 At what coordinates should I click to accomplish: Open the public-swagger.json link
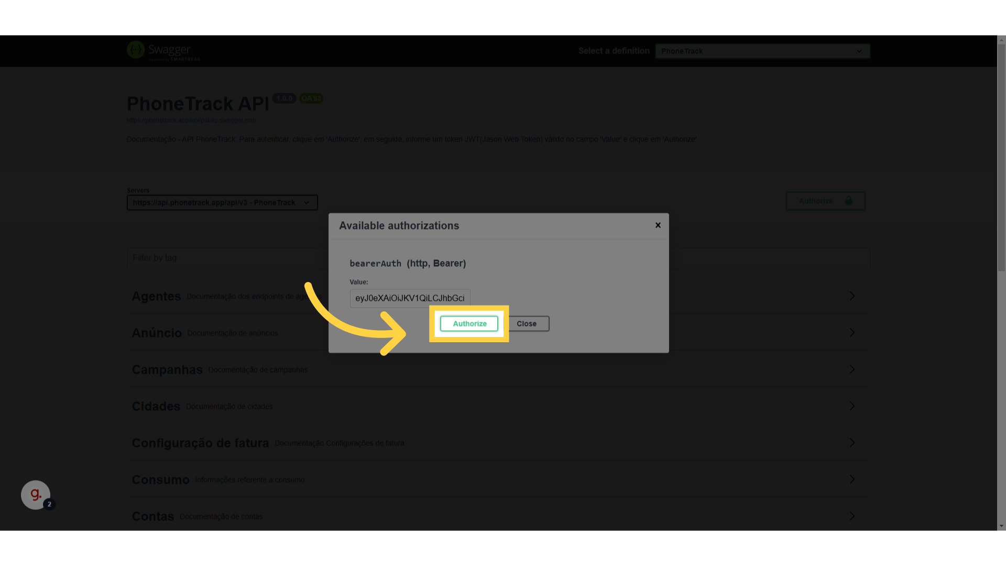coord(191,120)
